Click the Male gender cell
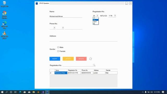This screenshot has height=94, width=167. pos(111,73)
